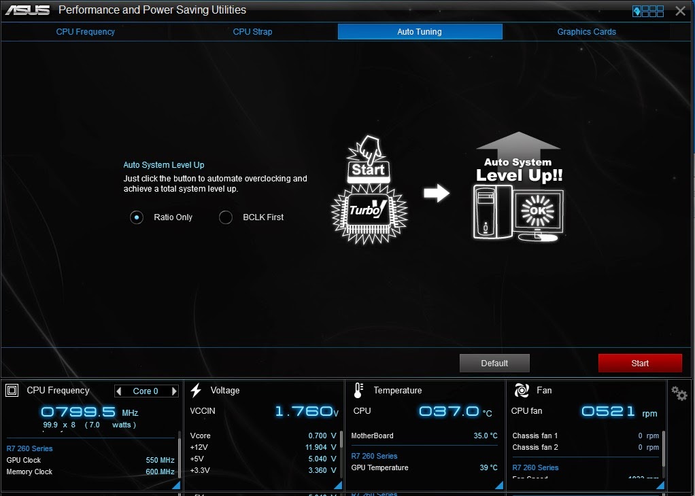Expand the CPU Frequency panel corner triangle
The height and width of the screenshot is (496, 695).
[176, 485]
